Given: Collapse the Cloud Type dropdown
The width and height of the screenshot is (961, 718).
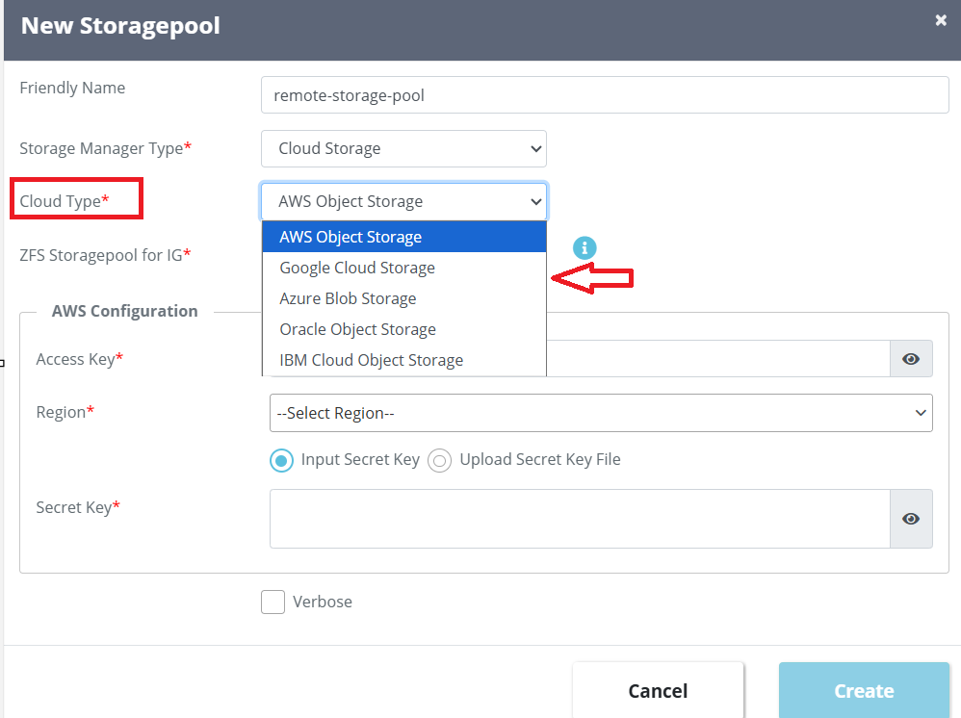Looking at the screenshot, I should click(x=403, y=201).
